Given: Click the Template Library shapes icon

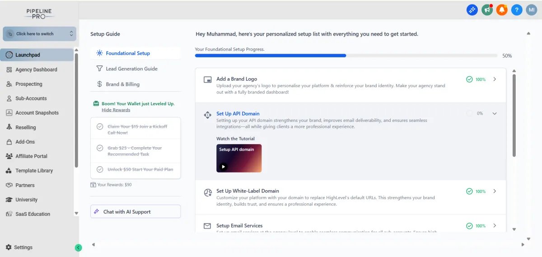Looking at the screenshot, I should pyautogui.click(x=9, y=171).
